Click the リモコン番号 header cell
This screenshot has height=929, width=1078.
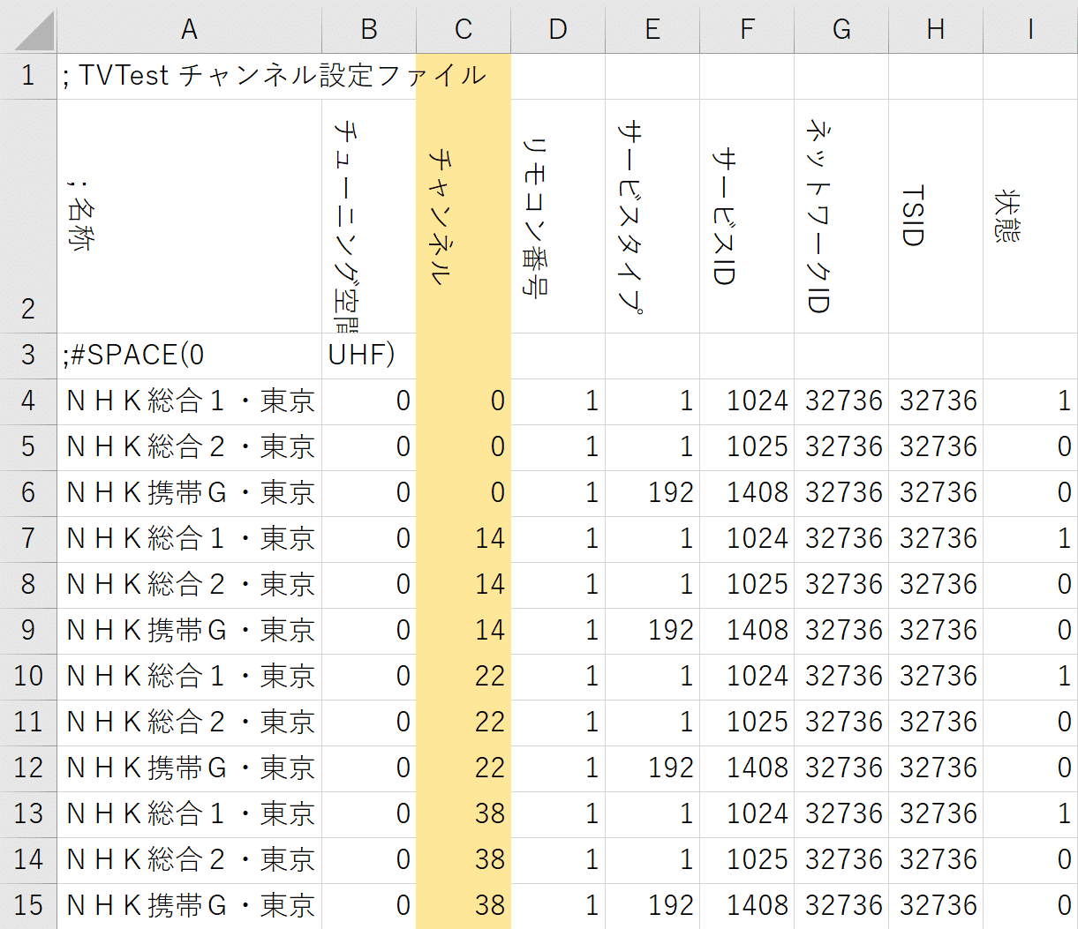pyautogui.click(x=558, y=216)
